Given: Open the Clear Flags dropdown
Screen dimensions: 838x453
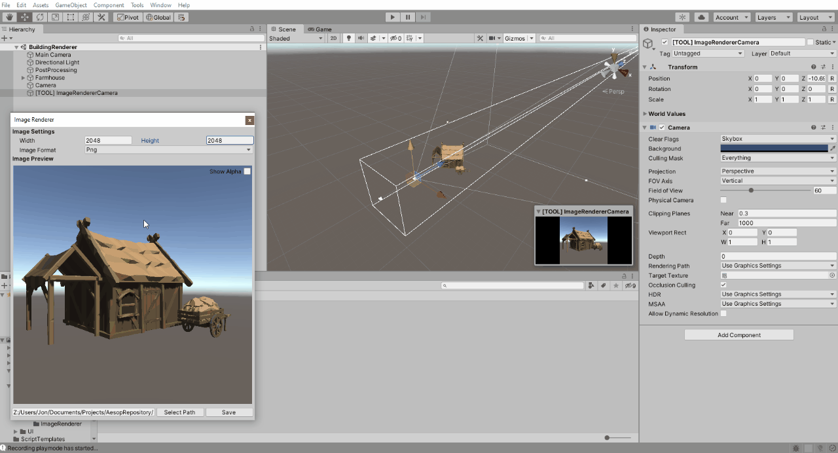Looking at the screenshot, I should [777, 139].
